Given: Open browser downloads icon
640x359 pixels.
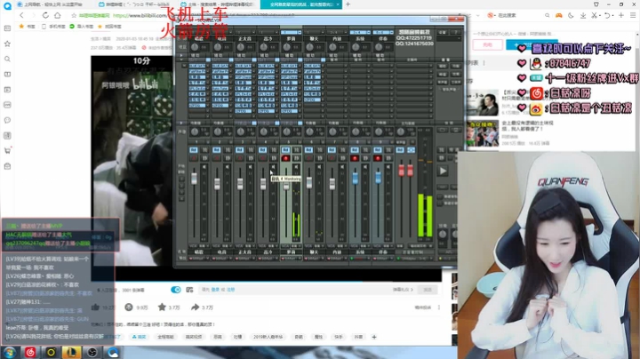Looking at the screenshot, I should [x=583, y=15].
